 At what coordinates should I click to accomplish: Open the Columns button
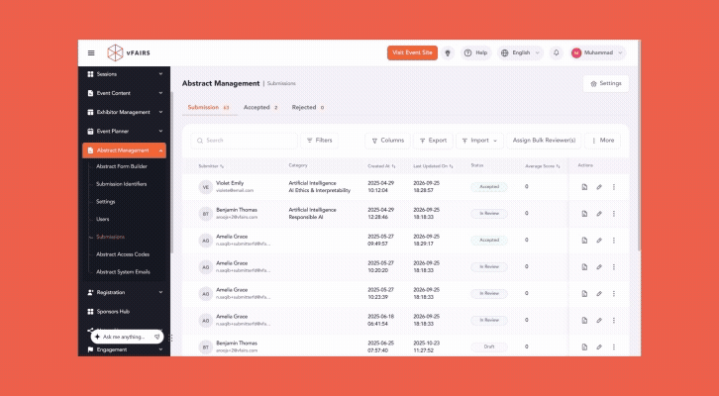[x=387, y=141]
